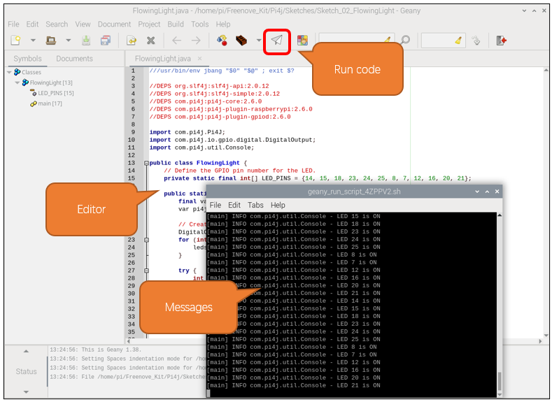Image resolution: width=552 pixels, height=402 pixels.
Task: Open the Build options dropdown arrow
Action: coord(259,41)
